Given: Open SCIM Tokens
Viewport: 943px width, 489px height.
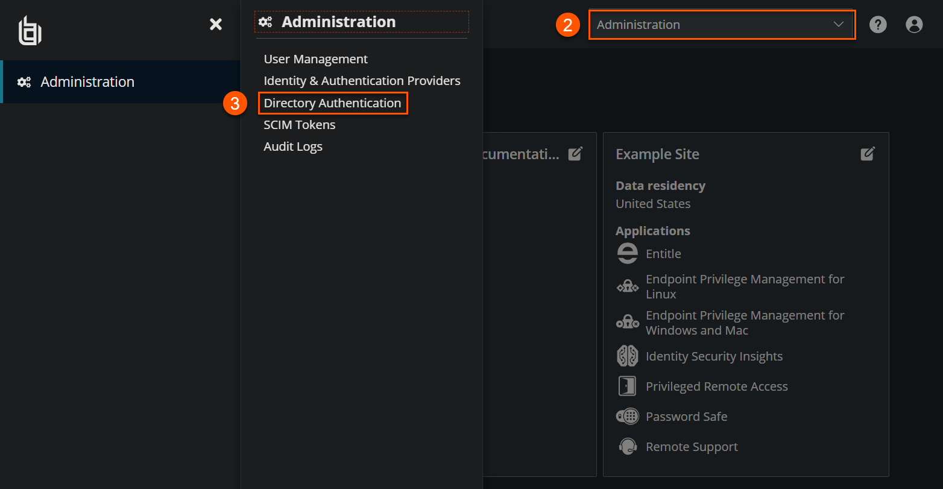Looking at the screenshot, I should pos(299,125).
